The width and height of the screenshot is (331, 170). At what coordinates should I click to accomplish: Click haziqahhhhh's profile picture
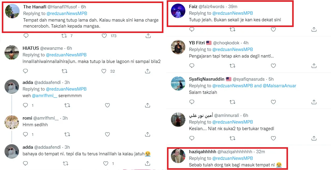coord(178,156)
